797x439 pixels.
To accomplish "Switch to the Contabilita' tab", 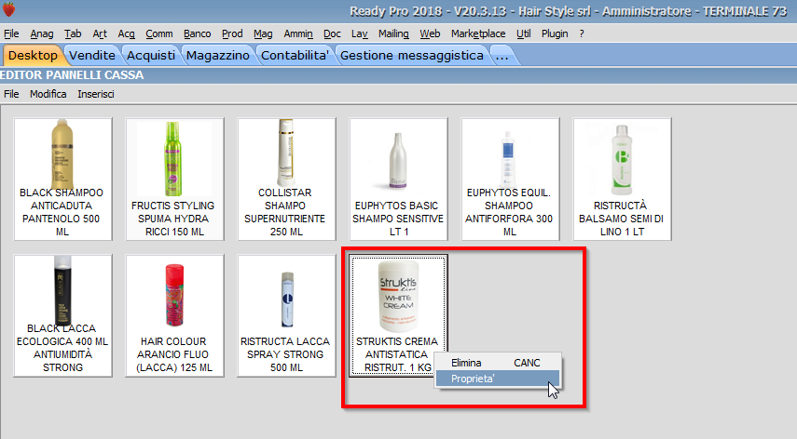I will [x=295, y=55].
